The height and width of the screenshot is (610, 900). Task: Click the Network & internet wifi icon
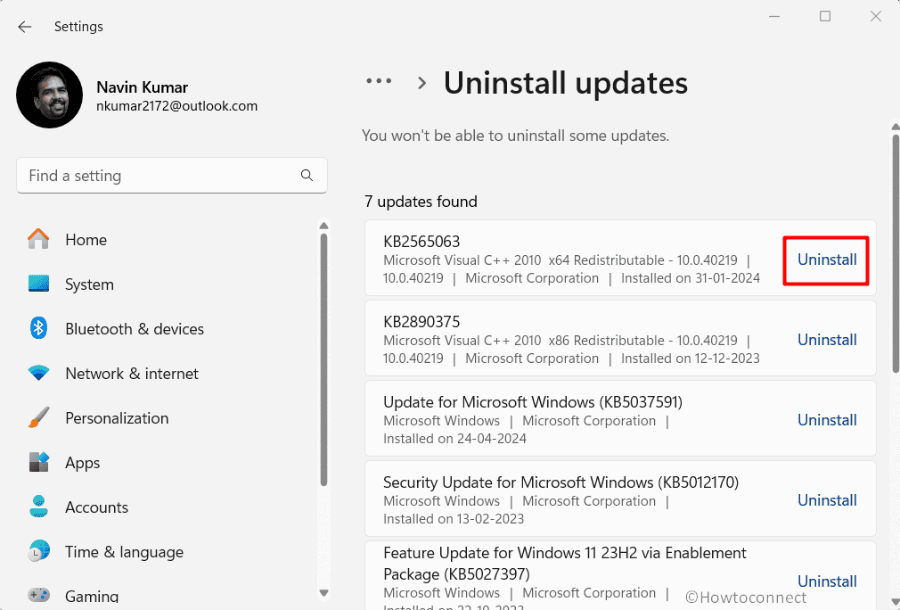click(38, 374)
